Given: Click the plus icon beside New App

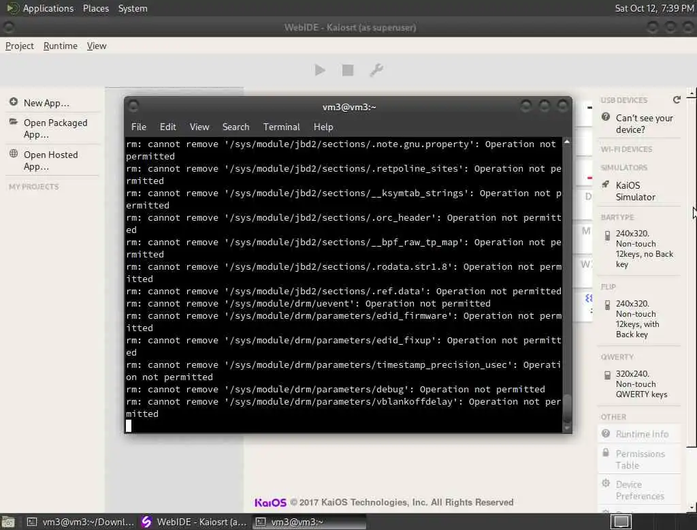Looking at the screenshot, I should [14, 102].
